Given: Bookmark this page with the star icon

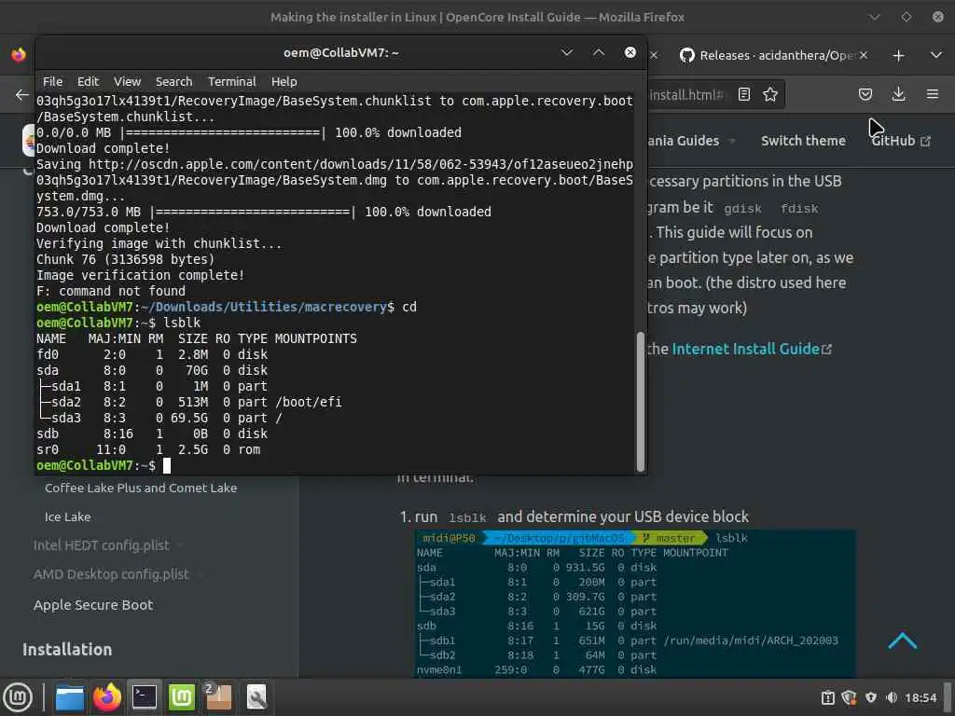Looking at the screenshot, I should point(769,94).
